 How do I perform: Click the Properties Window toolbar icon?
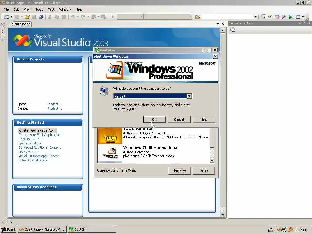(x=270, y=17)
